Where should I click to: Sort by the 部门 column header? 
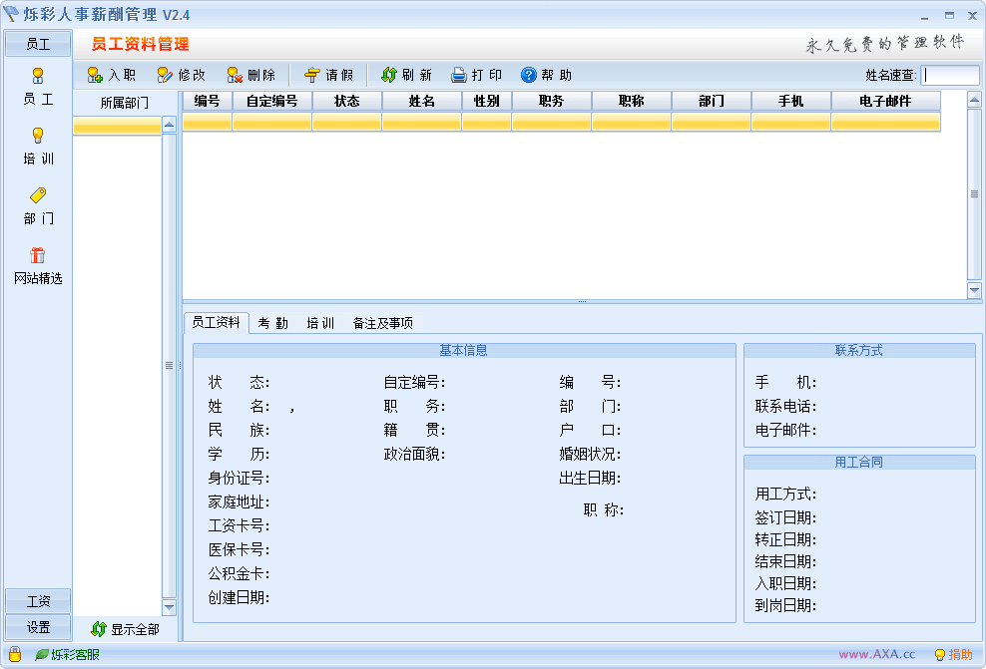(712, 101)
